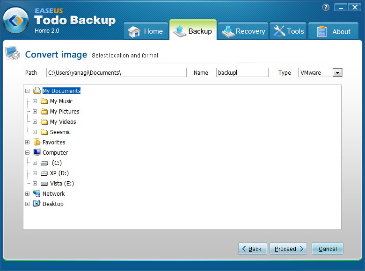Image resolution: width=365 pixels, height=271 pixels.
Task: Click the upload drive icon on Backup tab
Action: 180,31
